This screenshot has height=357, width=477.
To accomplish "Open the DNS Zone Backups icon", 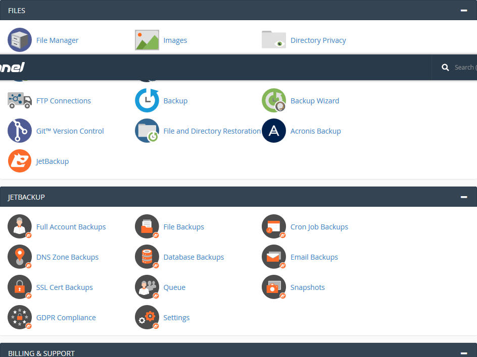I will [20, 257].
